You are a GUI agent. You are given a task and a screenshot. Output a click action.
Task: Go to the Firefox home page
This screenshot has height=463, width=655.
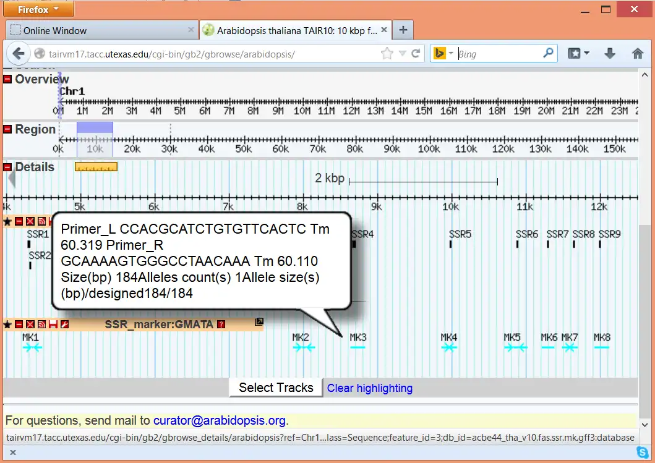coord(638,54)
